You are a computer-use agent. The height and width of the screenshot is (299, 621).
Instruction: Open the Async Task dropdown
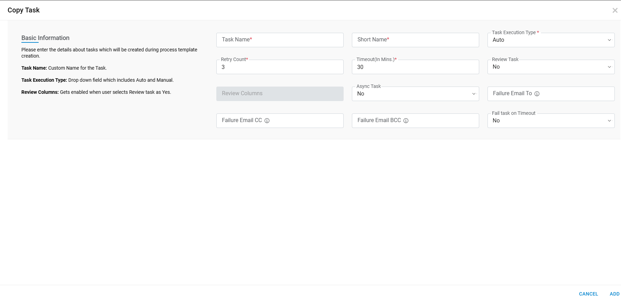(x=415, y=94)
